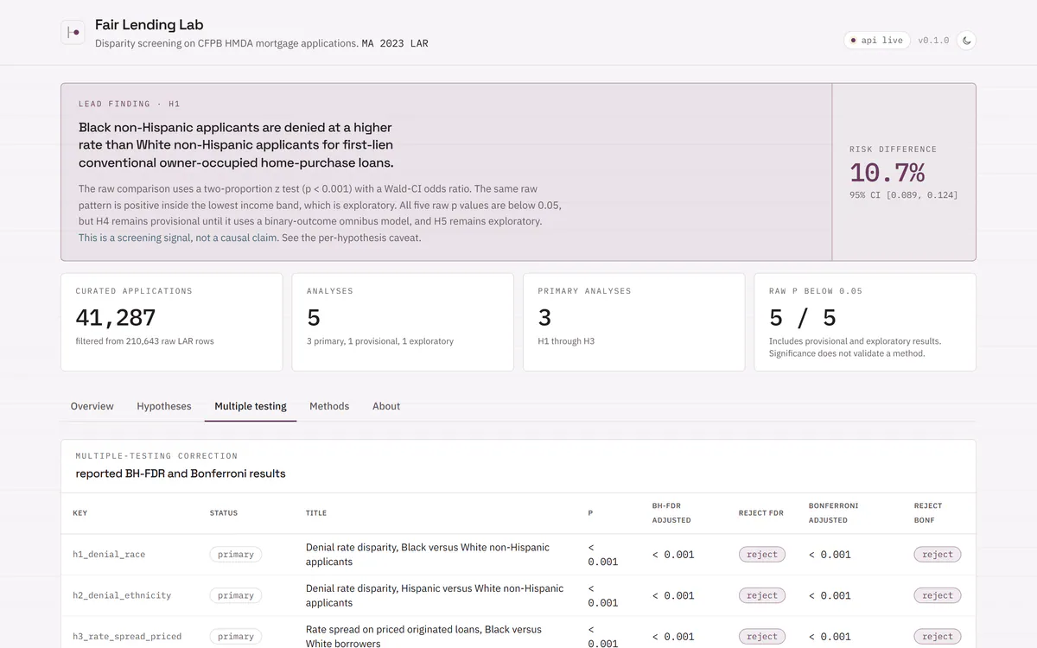
Task: Click the Curated Applications card showing 41,287
Action: pyautogui.click(x=171, y=322)
